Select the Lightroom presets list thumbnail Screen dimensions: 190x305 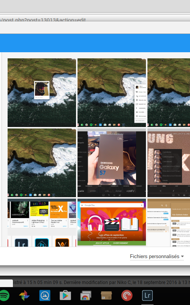point(169,163)
